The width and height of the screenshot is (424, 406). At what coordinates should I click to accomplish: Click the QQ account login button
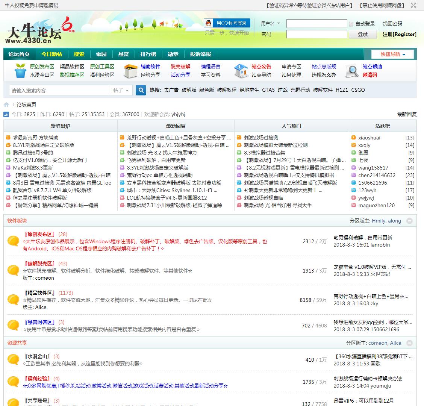click(227, 23)
